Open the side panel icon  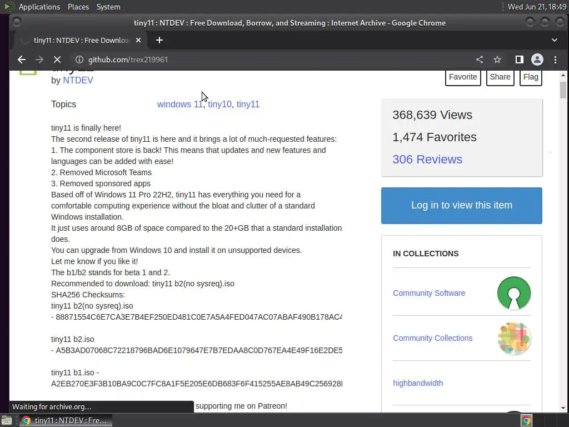coord(520,59)
